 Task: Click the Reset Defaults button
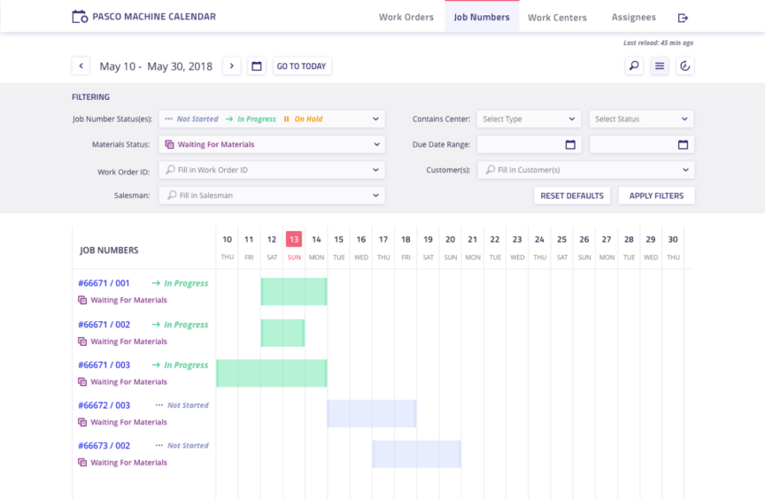572,196
